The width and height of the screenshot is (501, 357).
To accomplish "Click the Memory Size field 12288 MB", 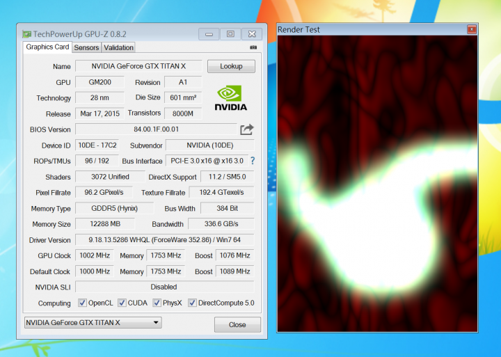I will [x=105, y=224].
